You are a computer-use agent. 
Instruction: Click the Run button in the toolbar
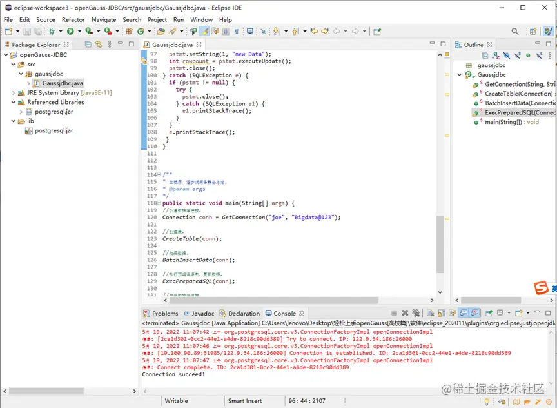(x=70, y=31)
